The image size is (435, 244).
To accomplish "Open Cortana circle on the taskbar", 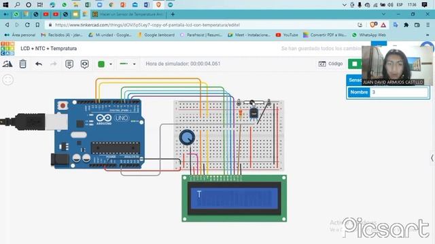I will pos(29,5).
